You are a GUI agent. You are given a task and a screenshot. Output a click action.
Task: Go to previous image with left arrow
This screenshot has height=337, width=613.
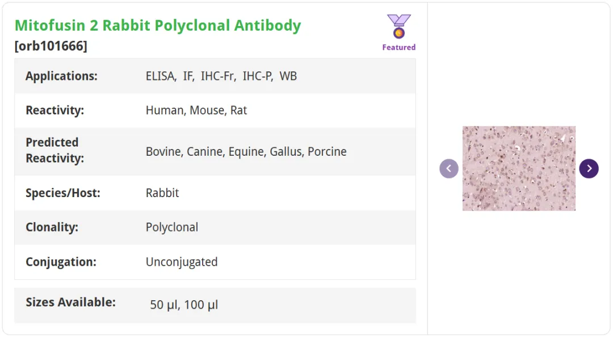(x=449, y=169)
